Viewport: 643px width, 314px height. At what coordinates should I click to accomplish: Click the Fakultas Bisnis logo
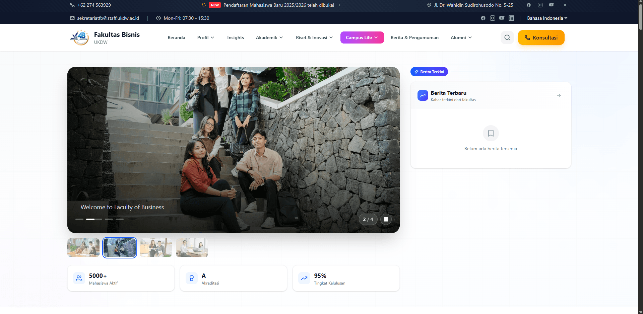(x=80, y=37)
